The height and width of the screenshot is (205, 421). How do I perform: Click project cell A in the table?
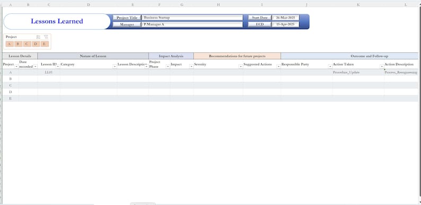coord(11,73)
